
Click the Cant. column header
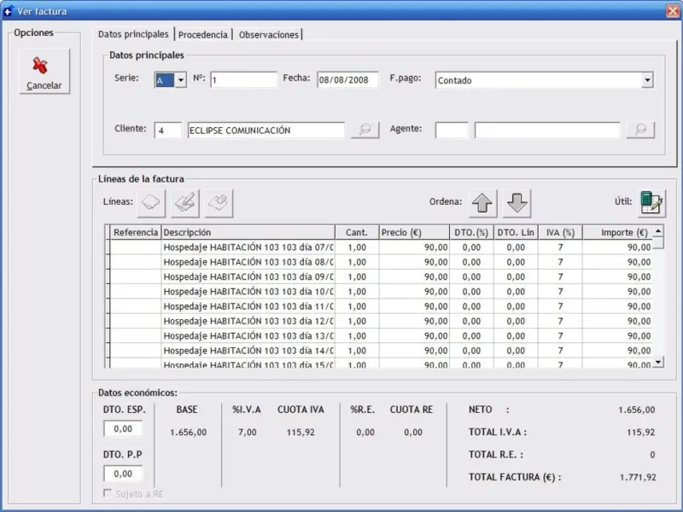click(x=357, y=232)
